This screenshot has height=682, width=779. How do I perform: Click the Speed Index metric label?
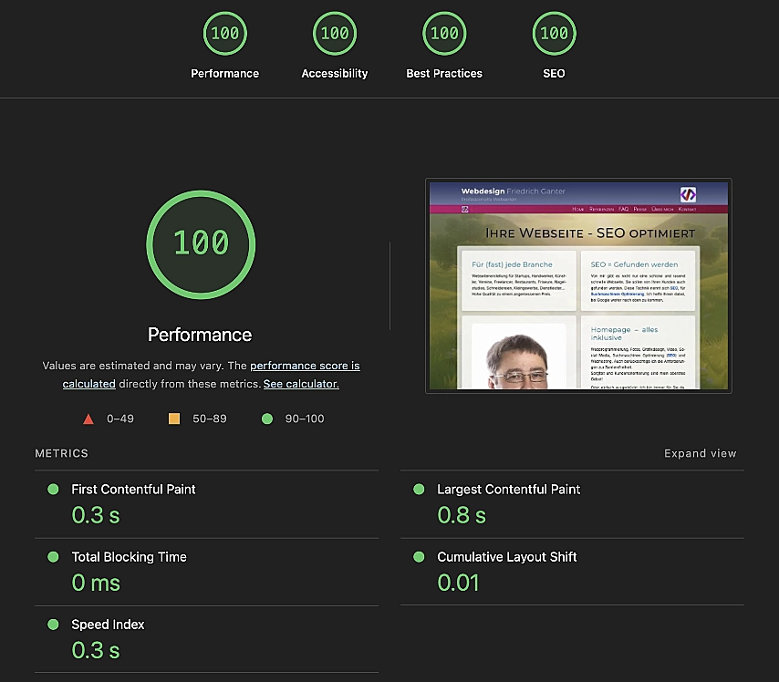(x=108, y=625)
